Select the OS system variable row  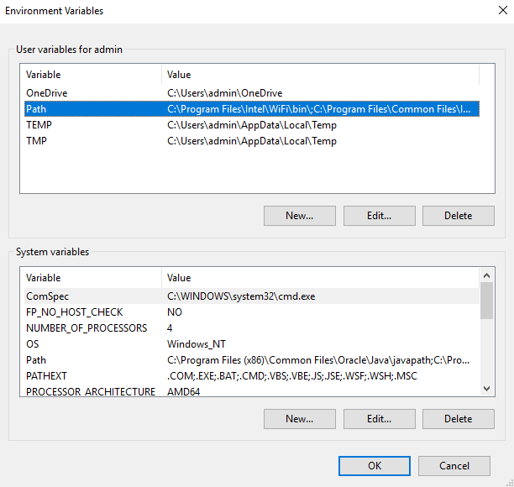[33, 344]
